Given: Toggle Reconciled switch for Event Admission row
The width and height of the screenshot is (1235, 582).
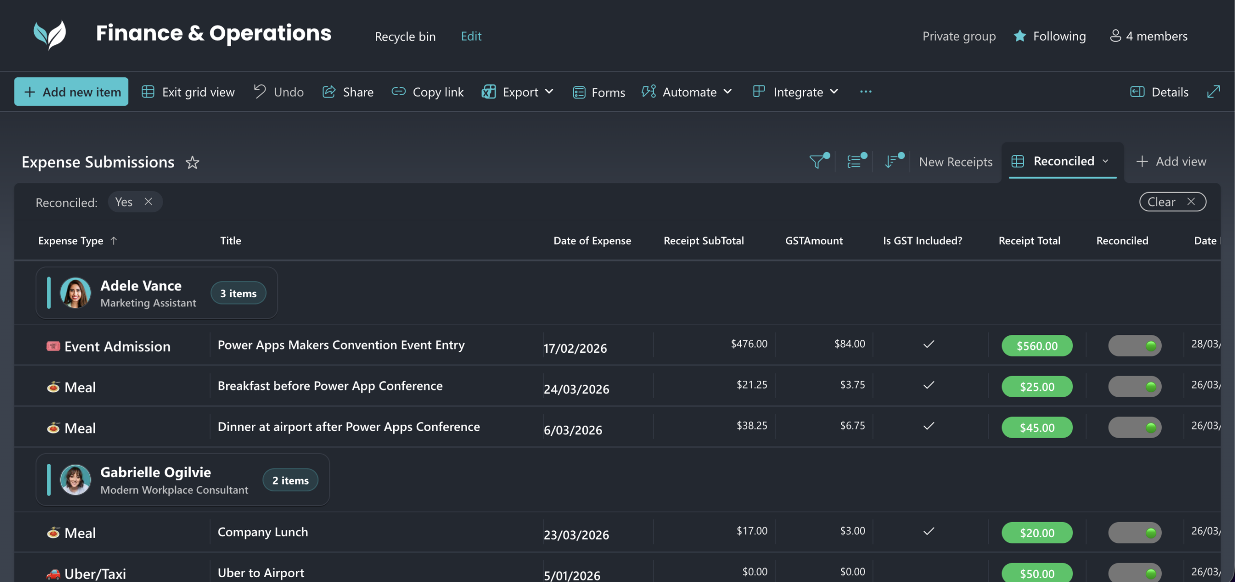Looking at the screenshot, I should click(x=1135, y=346).
